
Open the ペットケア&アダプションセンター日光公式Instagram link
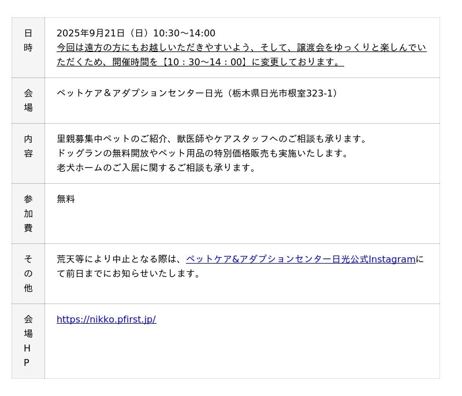tap(300, 260)
